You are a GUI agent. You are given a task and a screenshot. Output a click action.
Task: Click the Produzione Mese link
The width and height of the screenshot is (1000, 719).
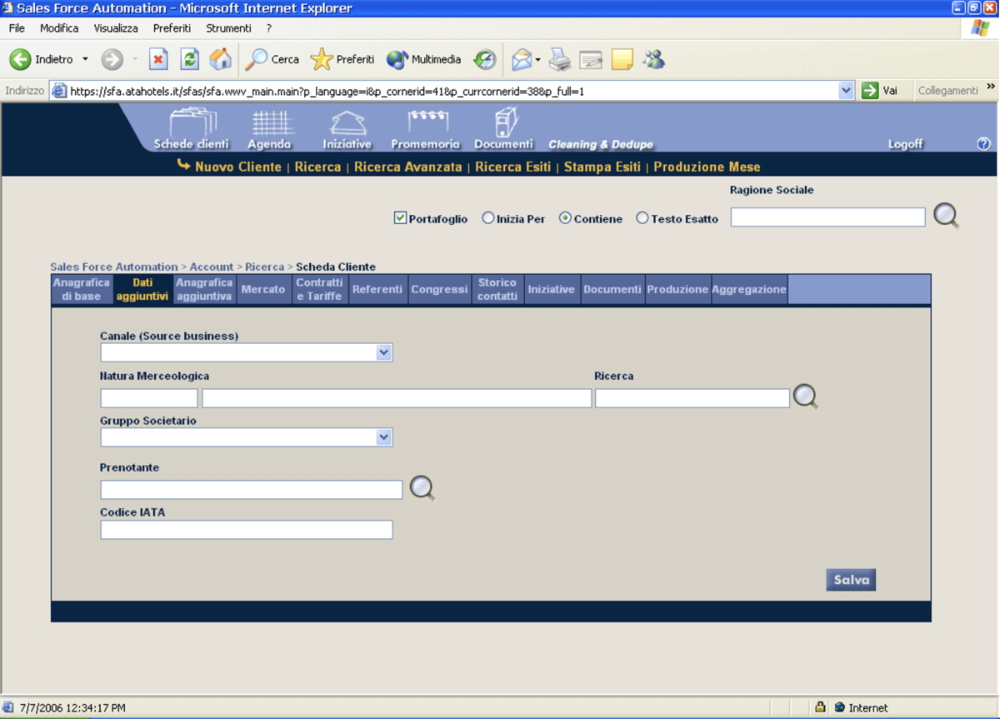tap(707, 167)
